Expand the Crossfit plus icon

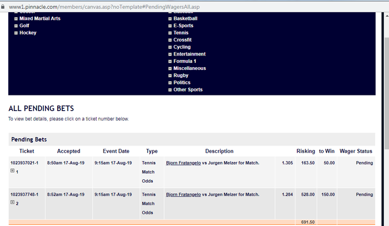170,40
